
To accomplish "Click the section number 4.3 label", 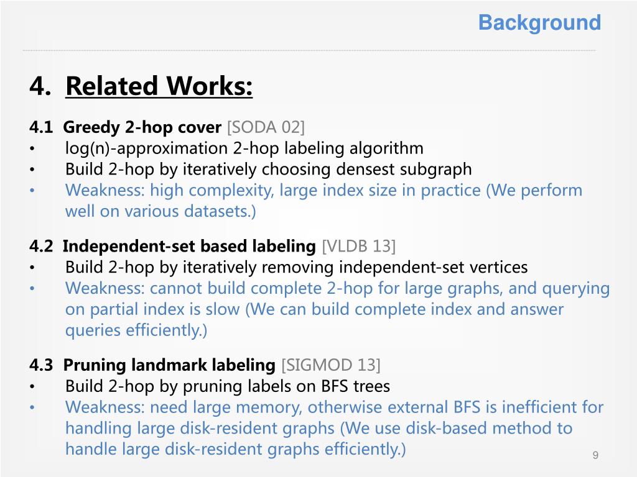I will coord(41,365).
